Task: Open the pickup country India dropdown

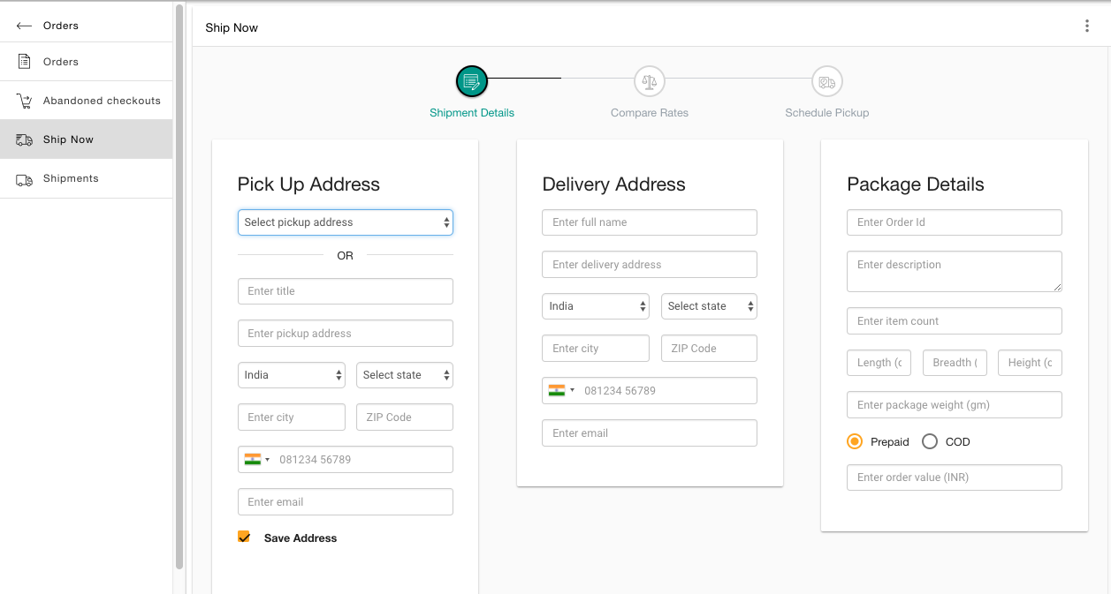Action: pyautogui.click(x=292, y=375)
